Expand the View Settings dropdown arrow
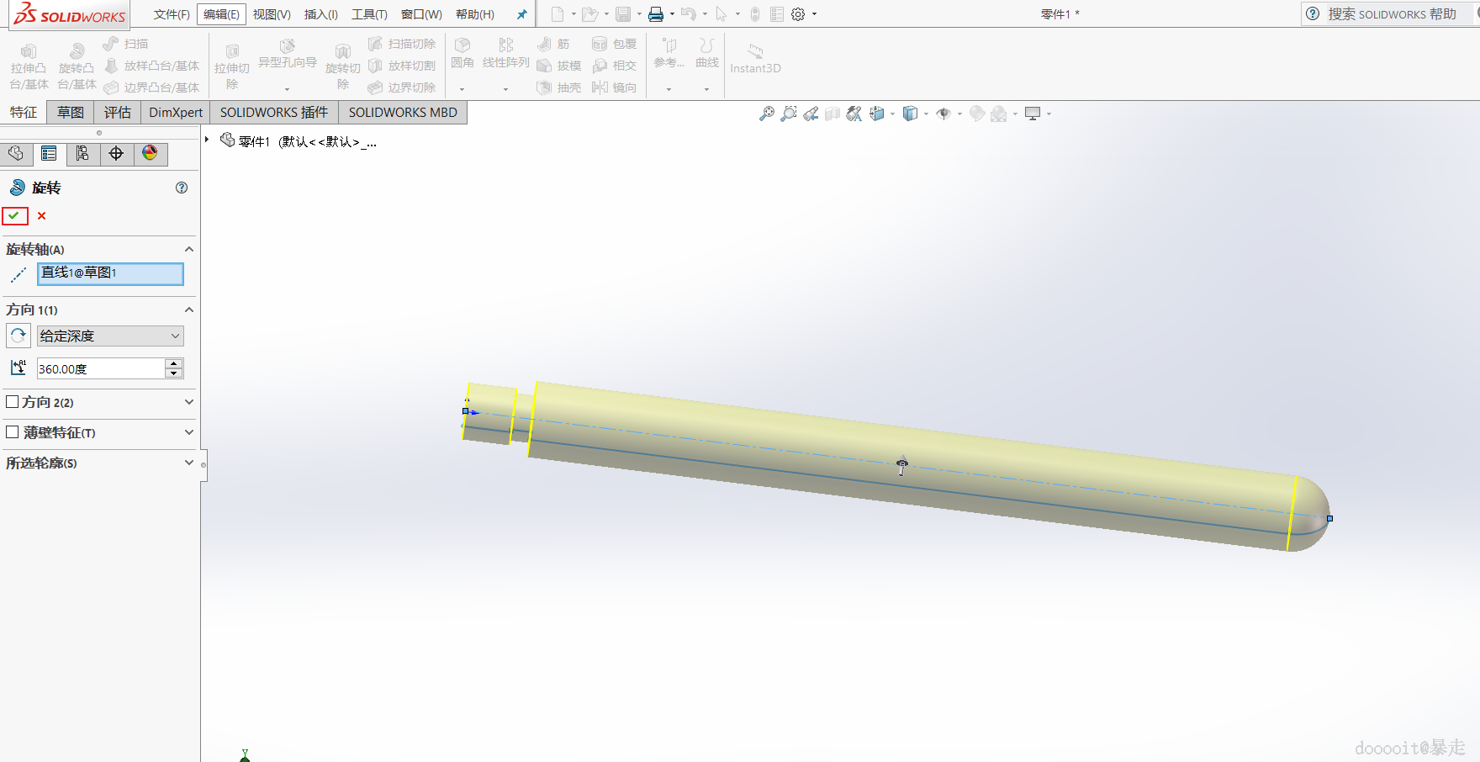 pyautogui.click(x=1049, y=114)
